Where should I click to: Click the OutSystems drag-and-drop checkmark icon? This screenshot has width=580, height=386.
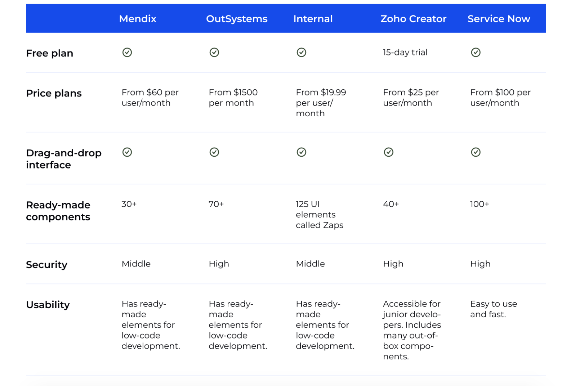(x=214, y=152)
